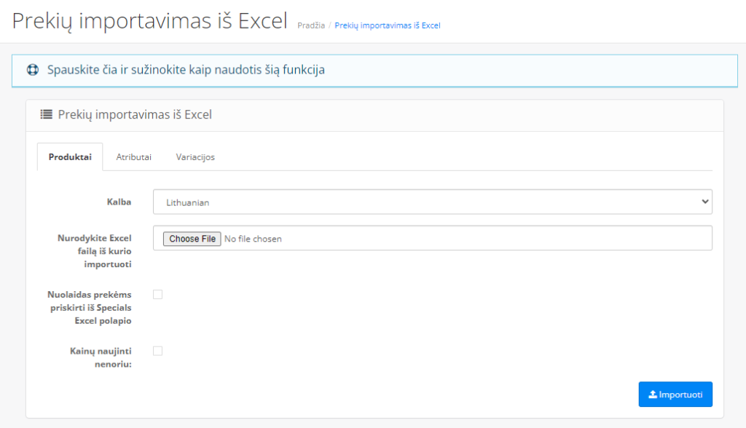
Task: Click the list icon beside the panel title
Action: pos(46,114)
